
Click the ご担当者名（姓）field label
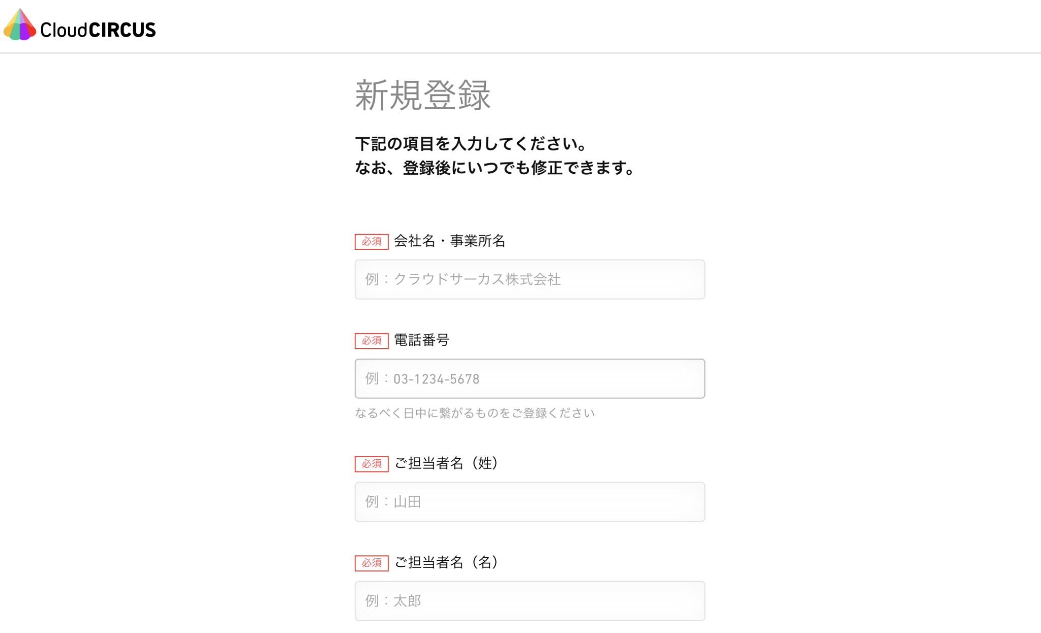click(x=446, y=463)
